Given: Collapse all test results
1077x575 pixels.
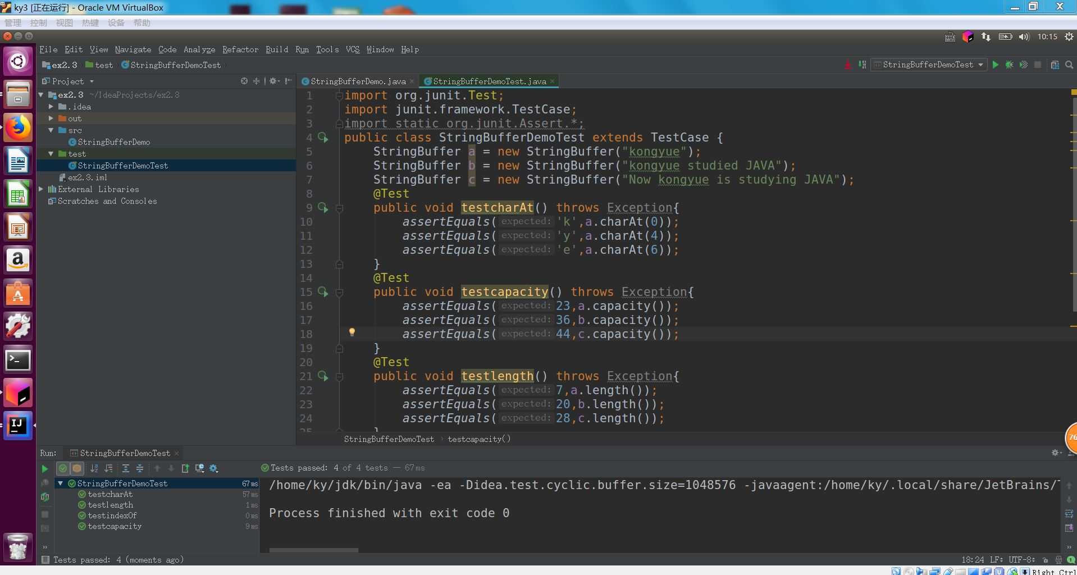Looking at the screenshot, I should (x=140, y=468).
